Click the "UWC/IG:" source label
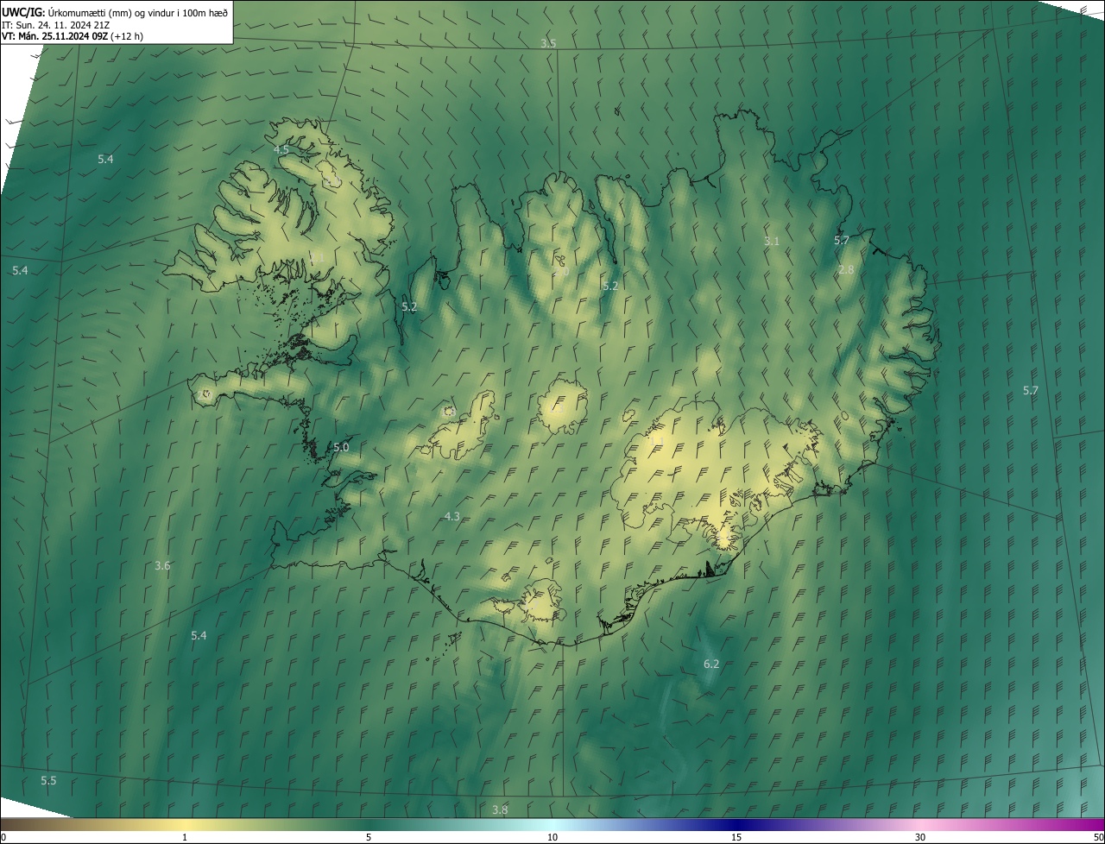1105x844 pixels. (x=23, y=12)
